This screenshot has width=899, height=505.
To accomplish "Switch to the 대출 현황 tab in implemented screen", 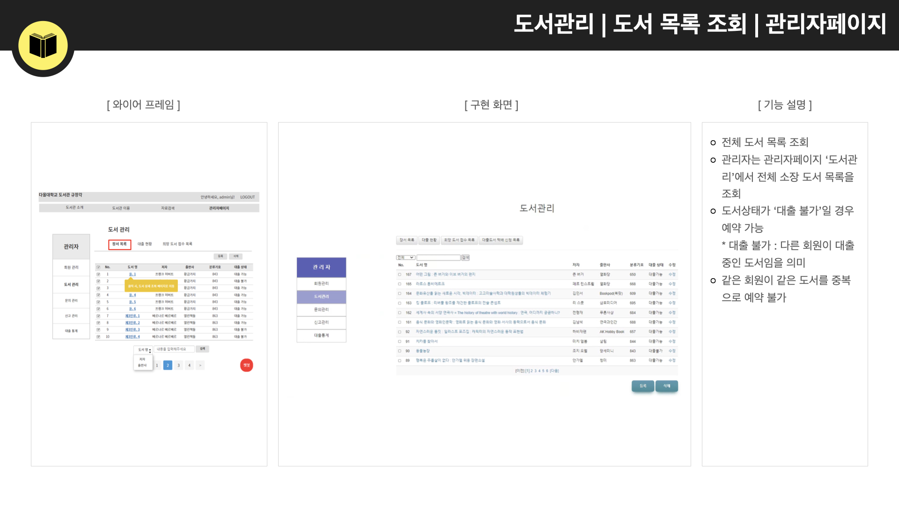I will coord(429,240).
